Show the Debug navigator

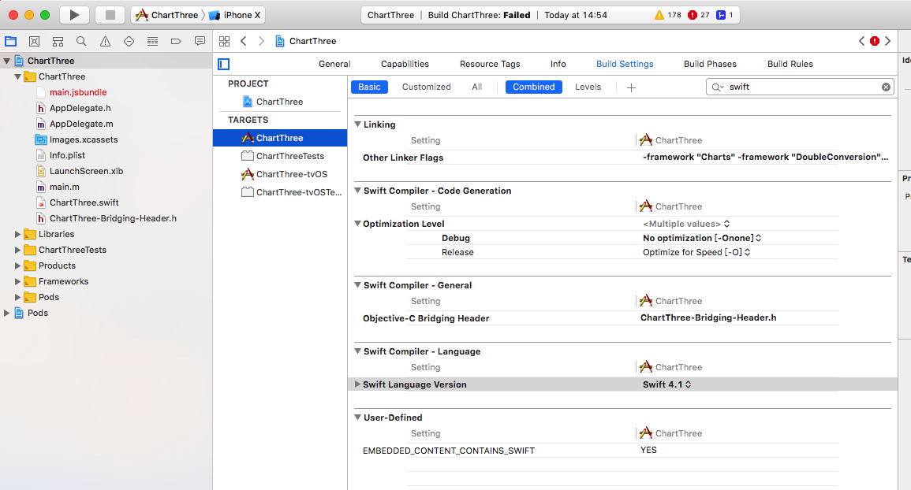click(152, 41)
